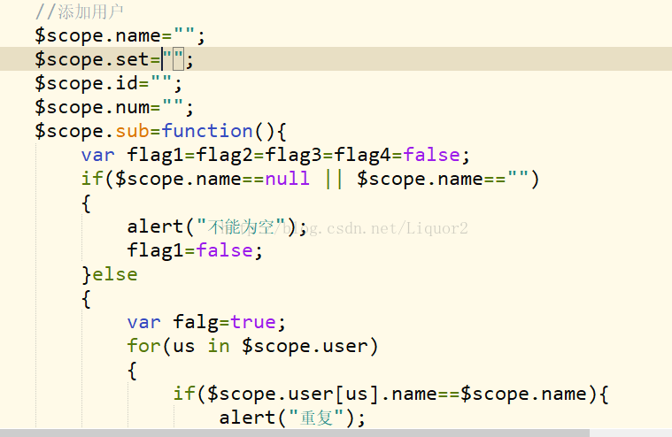Image resolution: width=672 pixels, height=437 pixels.
Task: Click the true value in falg=true
Action: [253, 322]
